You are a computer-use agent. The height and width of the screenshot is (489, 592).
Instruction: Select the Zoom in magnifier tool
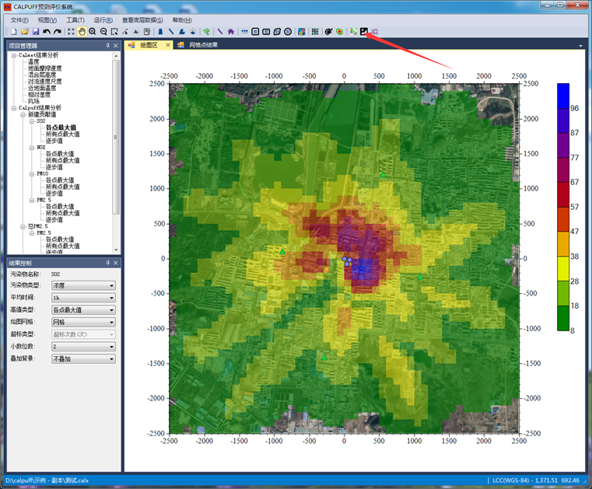(x=93, y=31)
